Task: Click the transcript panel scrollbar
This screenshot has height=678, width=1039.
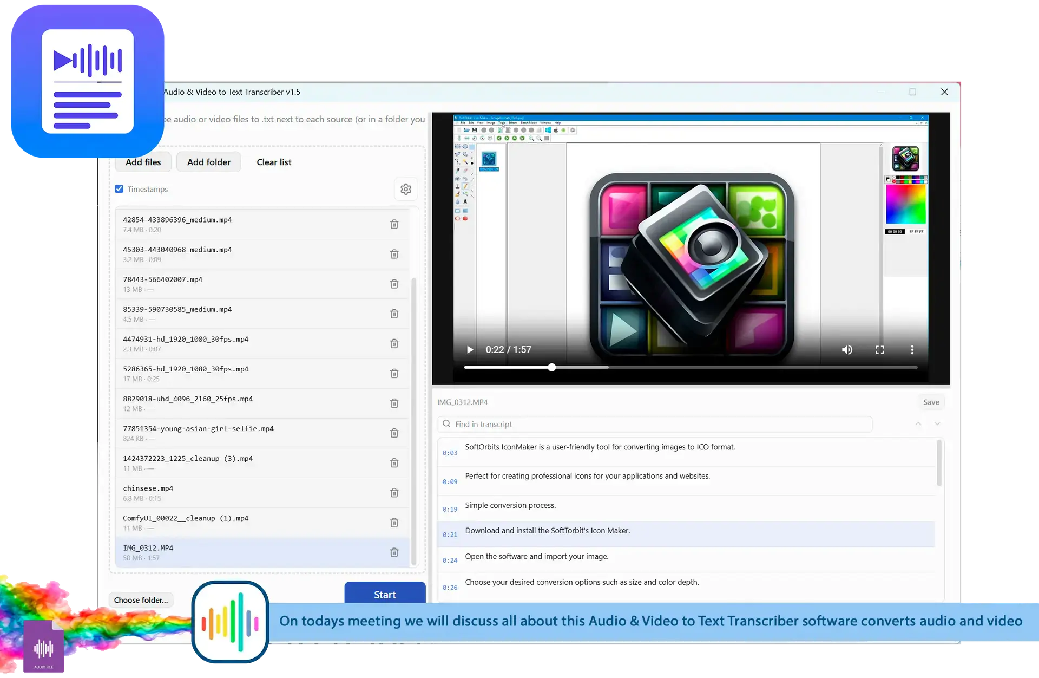Action: click(939, 463)
